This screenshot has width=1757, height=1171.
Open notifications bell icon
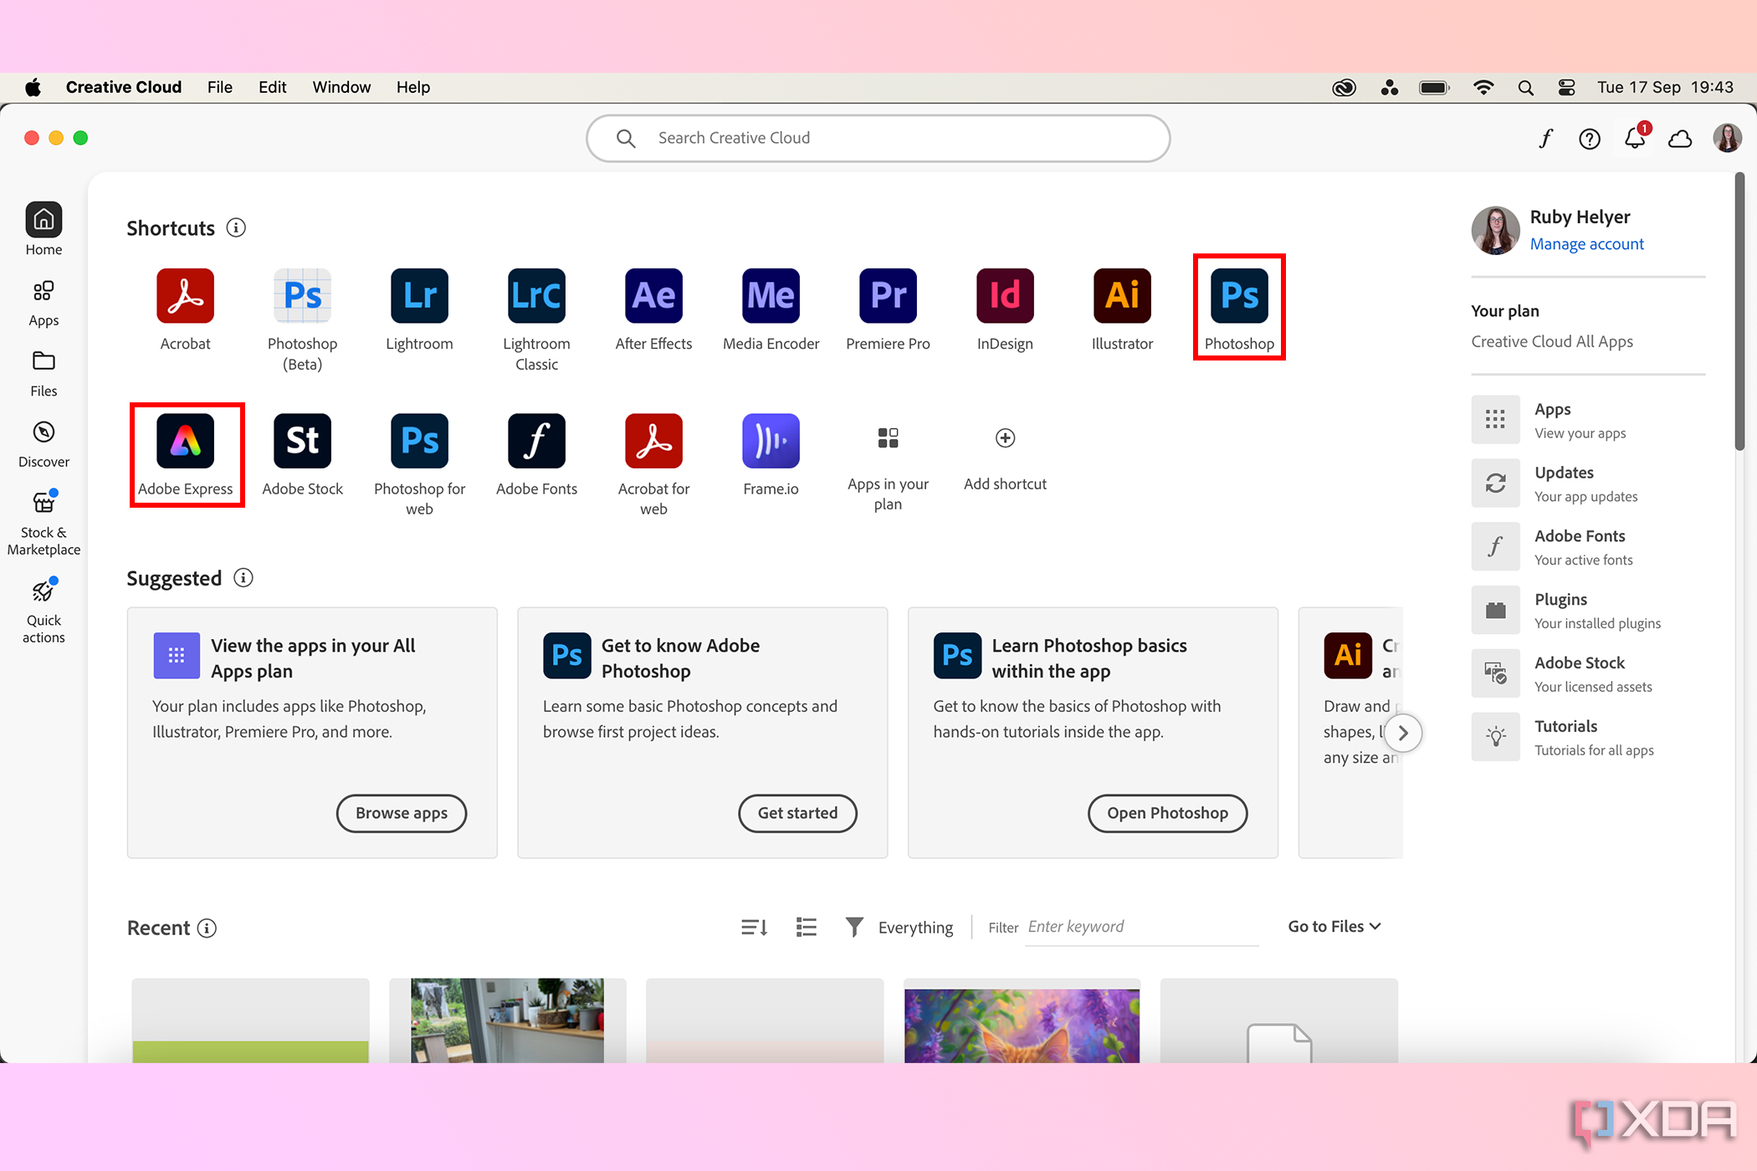1635,138
